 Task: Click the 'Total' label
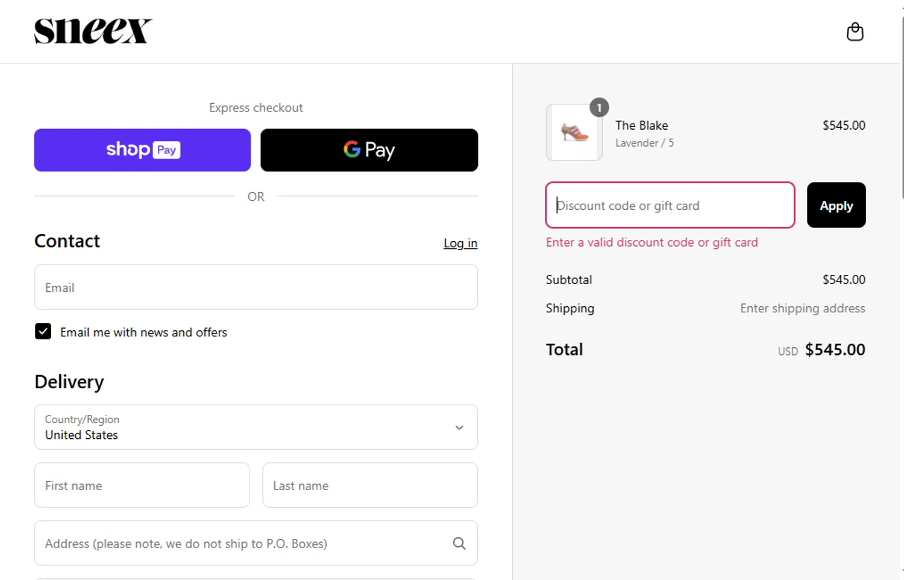pyautogui.click(x=564, y=350)
